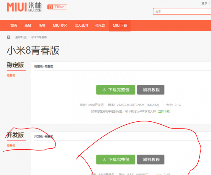Focus the 搜索 search field

pos(182,11)
